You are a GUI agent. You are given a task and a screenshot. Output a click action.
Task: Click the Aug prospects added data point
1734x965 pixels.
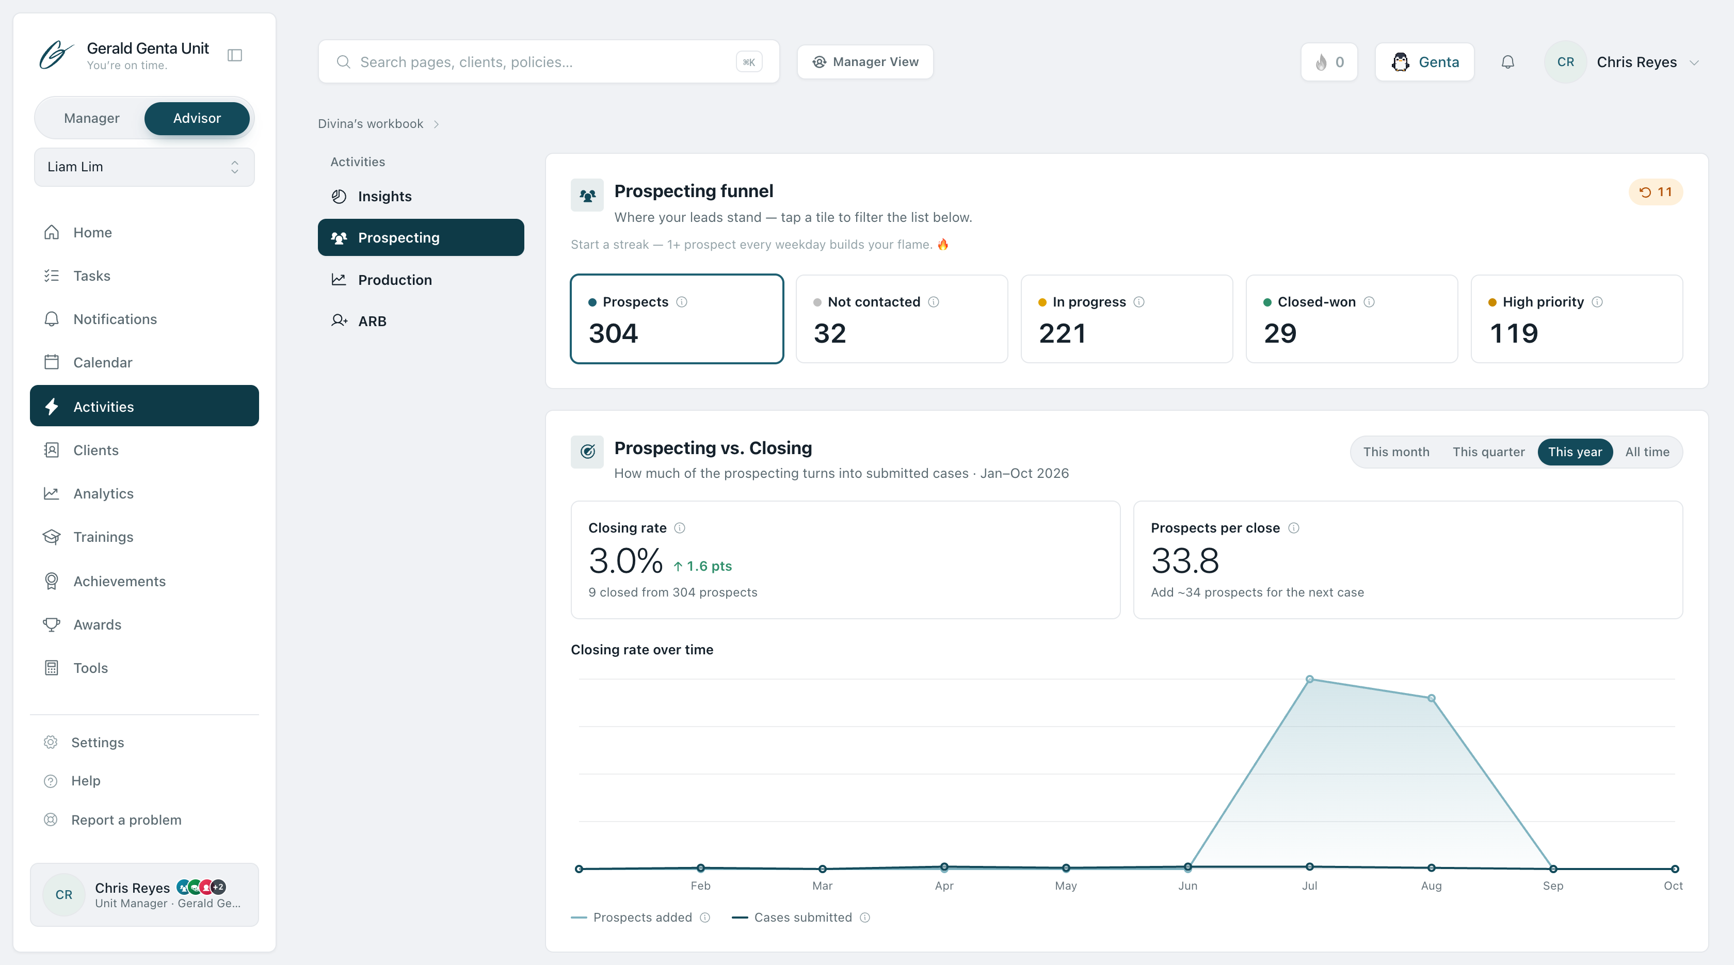pyautogui.click(x=1431, y=698)
